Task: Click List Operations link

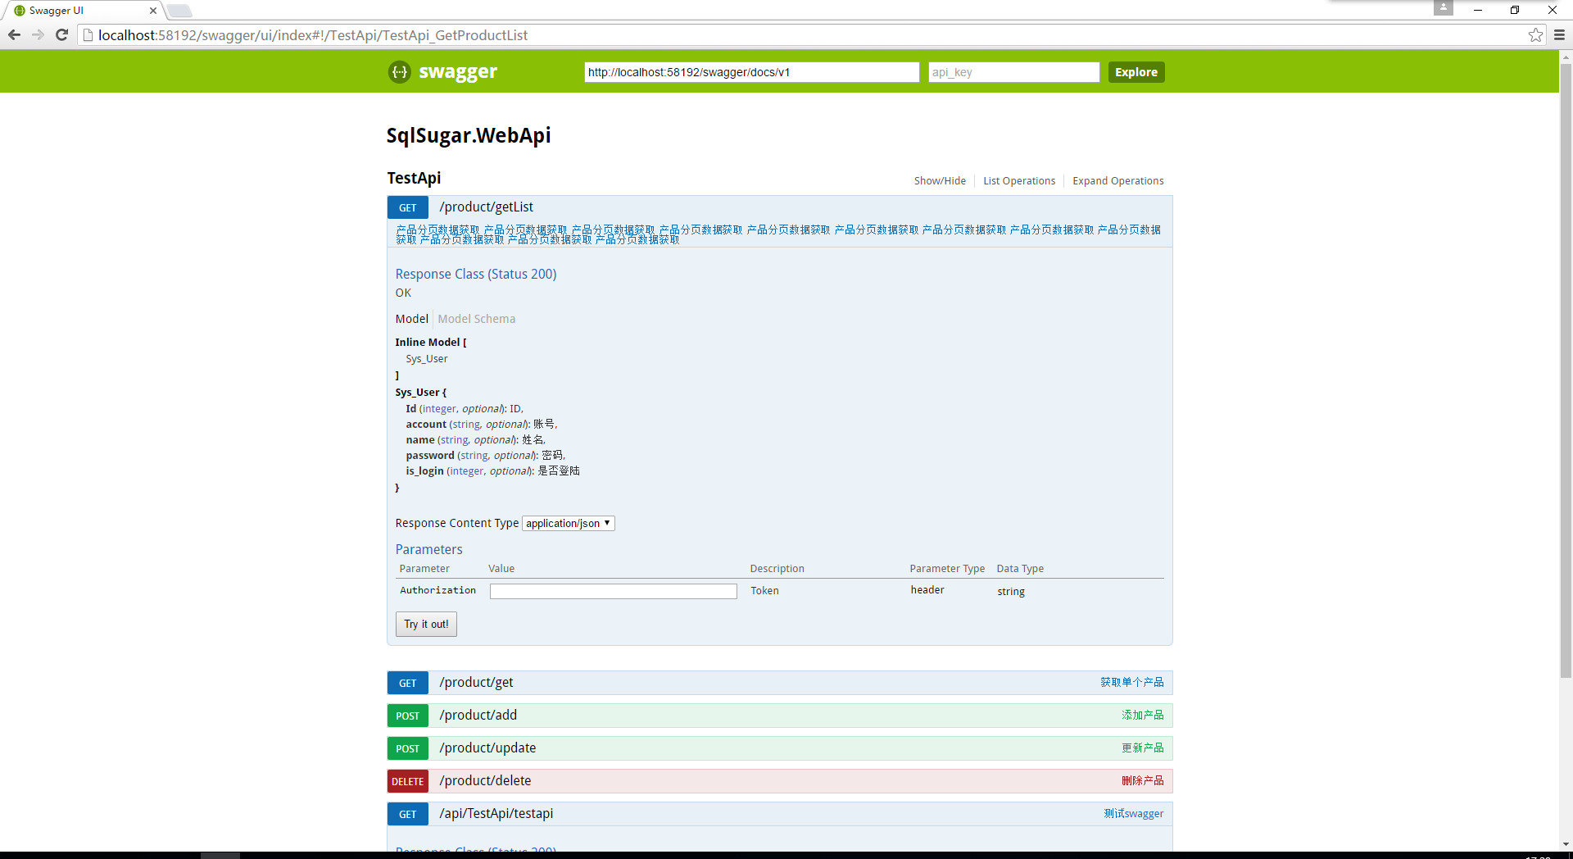Action: [1019, 181]
